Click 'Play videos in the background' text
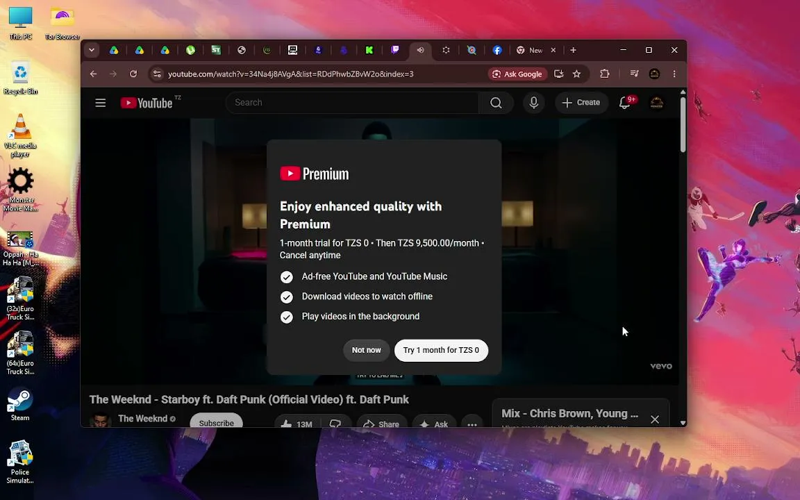 (360, 317)
